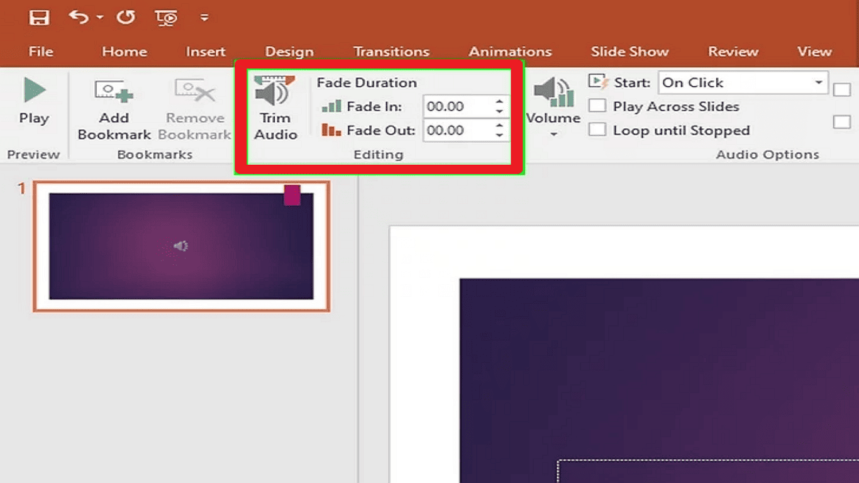Screen dimensions: 859x483
Task: Click the Bookmarks group label
Action: click(x=155, y=154)
